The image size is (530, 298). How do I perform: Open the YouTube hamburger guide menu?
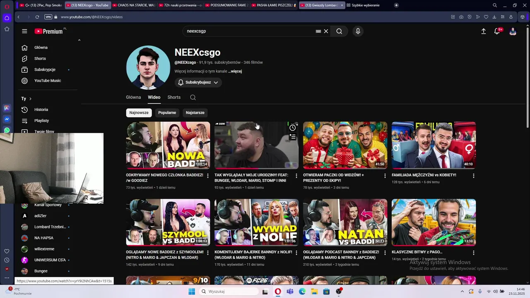24,31
